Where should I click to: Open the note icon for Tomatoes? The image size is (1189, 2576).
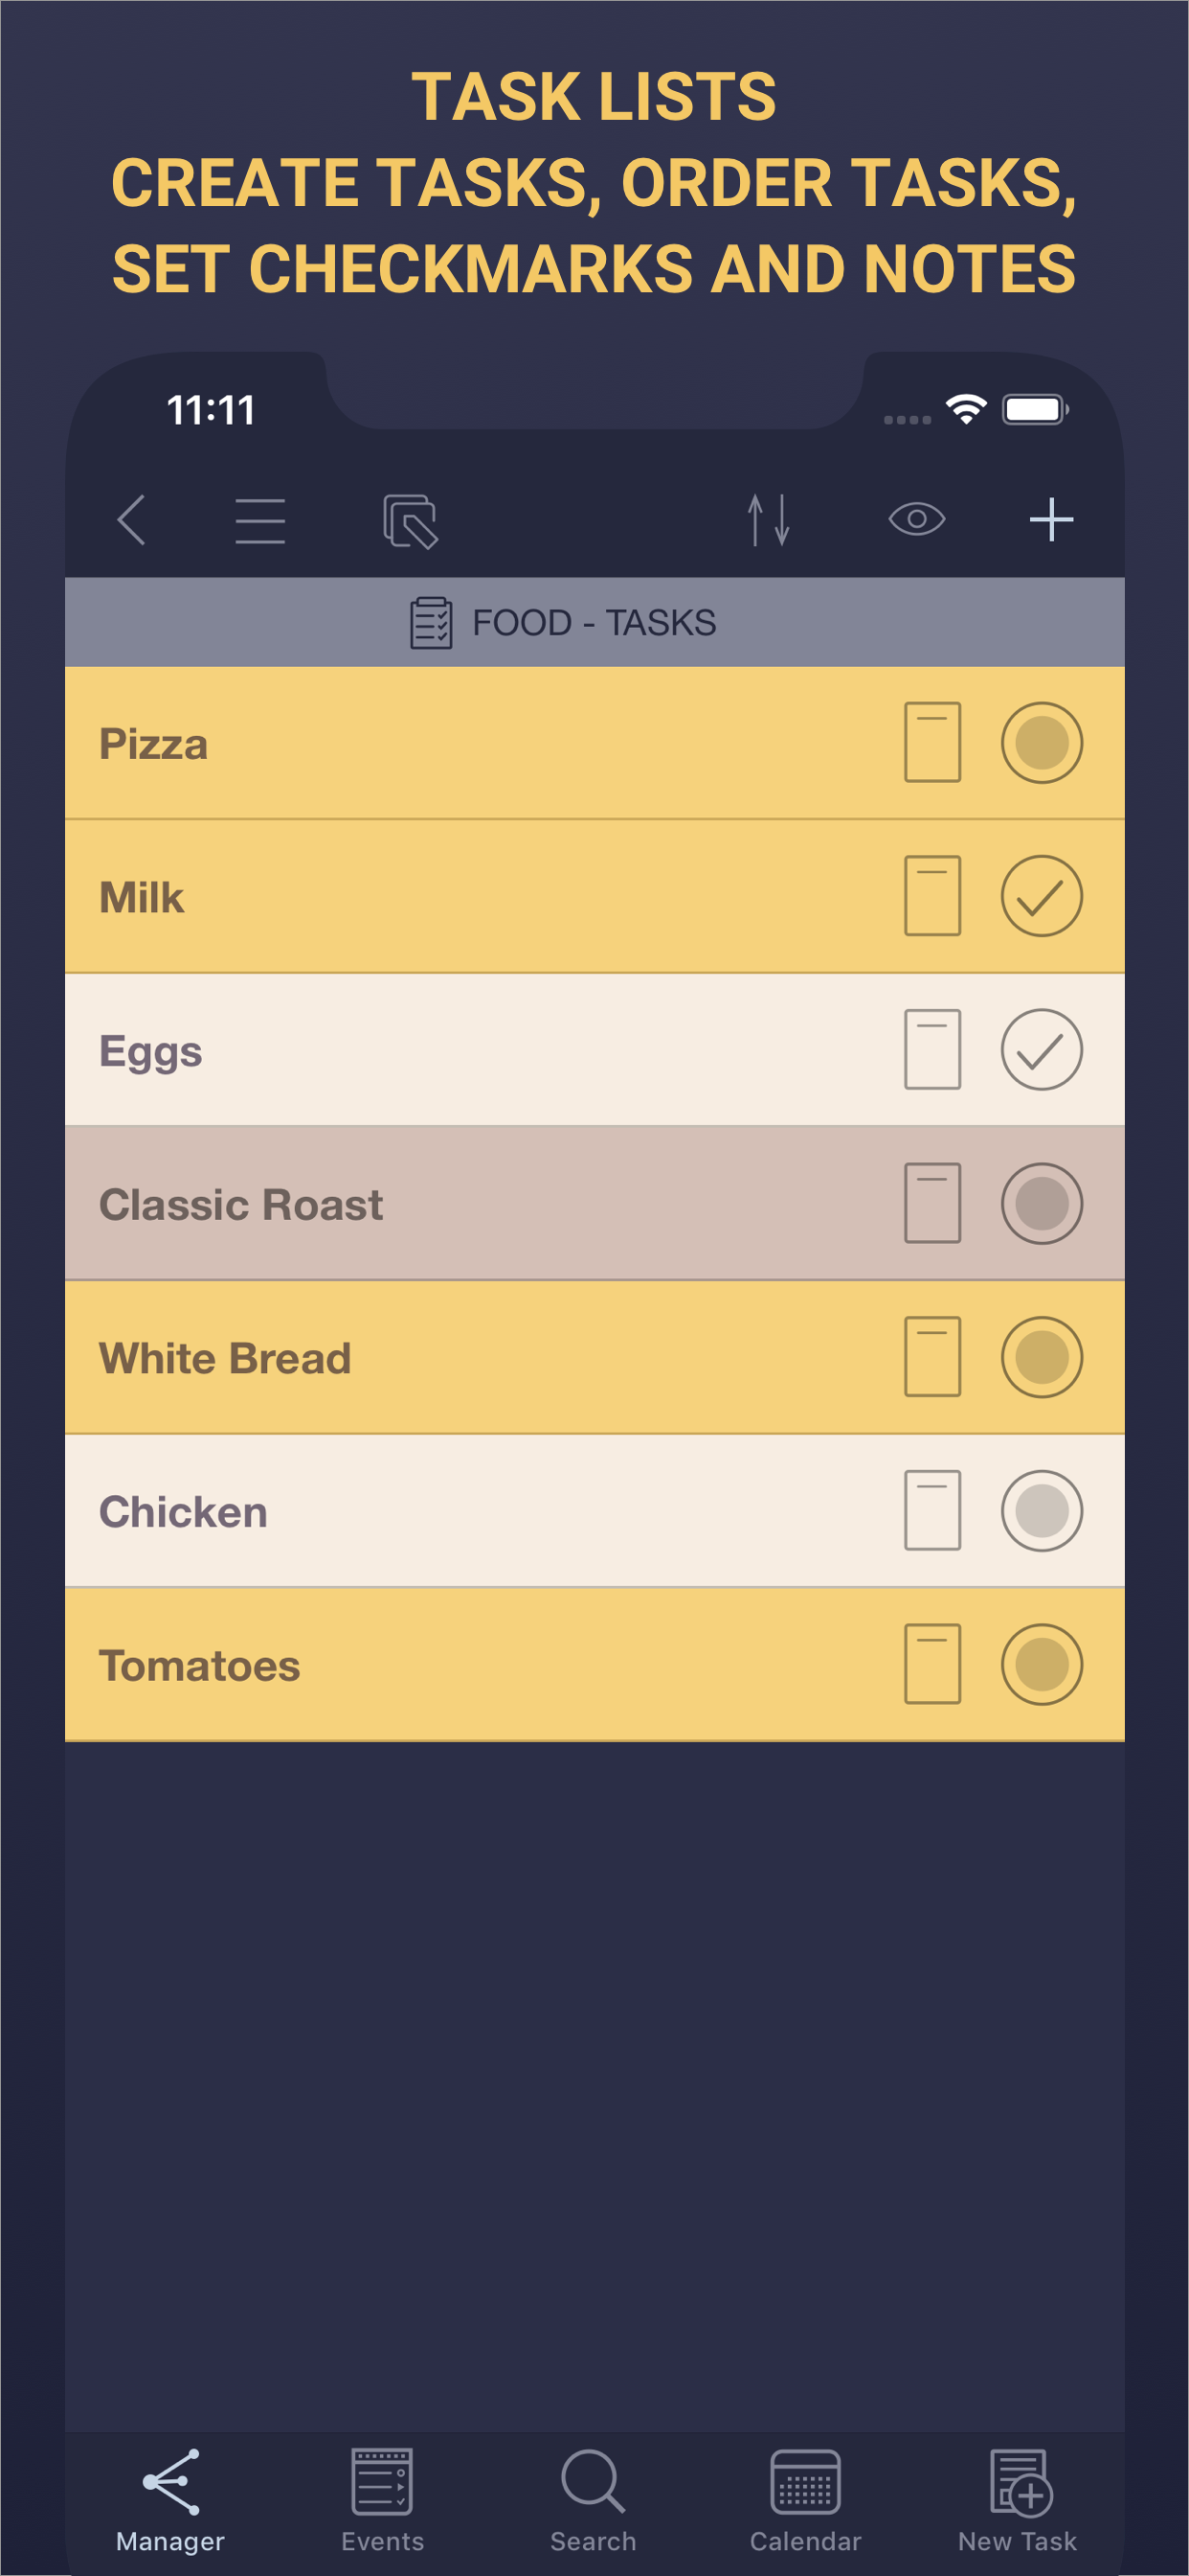932,1664
